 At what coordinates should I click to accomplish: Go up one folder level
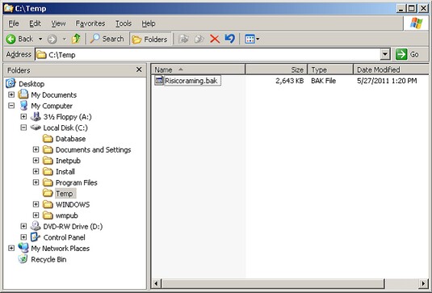coord(76,39)
